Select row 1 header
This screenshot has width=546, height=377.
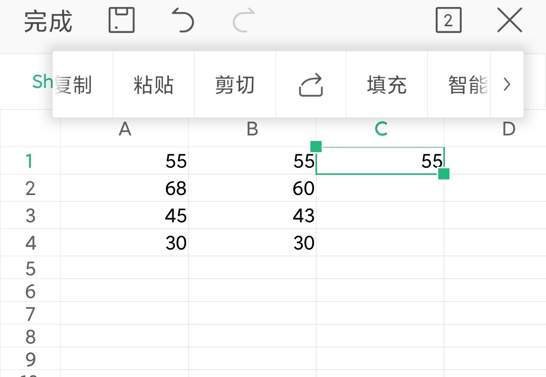coord(30,161)
